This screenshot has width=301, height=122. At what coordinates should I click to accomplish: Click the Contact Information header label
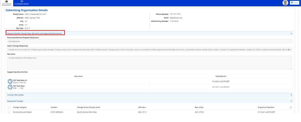[x=15, y=95]
